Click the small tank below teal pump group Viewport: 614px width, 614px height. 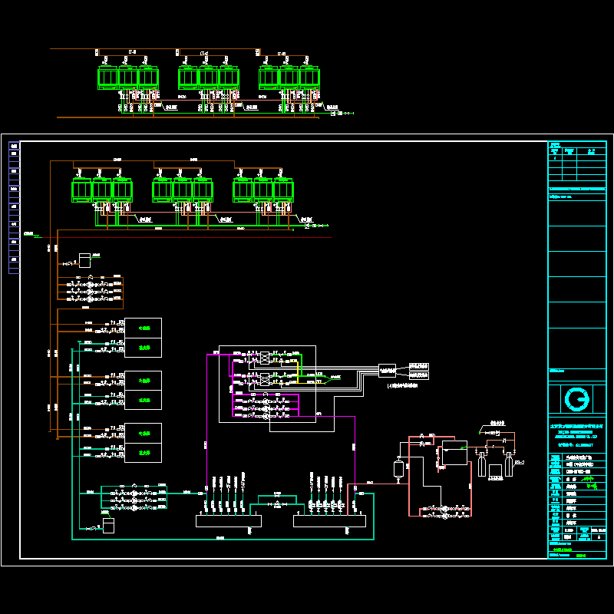108,526
